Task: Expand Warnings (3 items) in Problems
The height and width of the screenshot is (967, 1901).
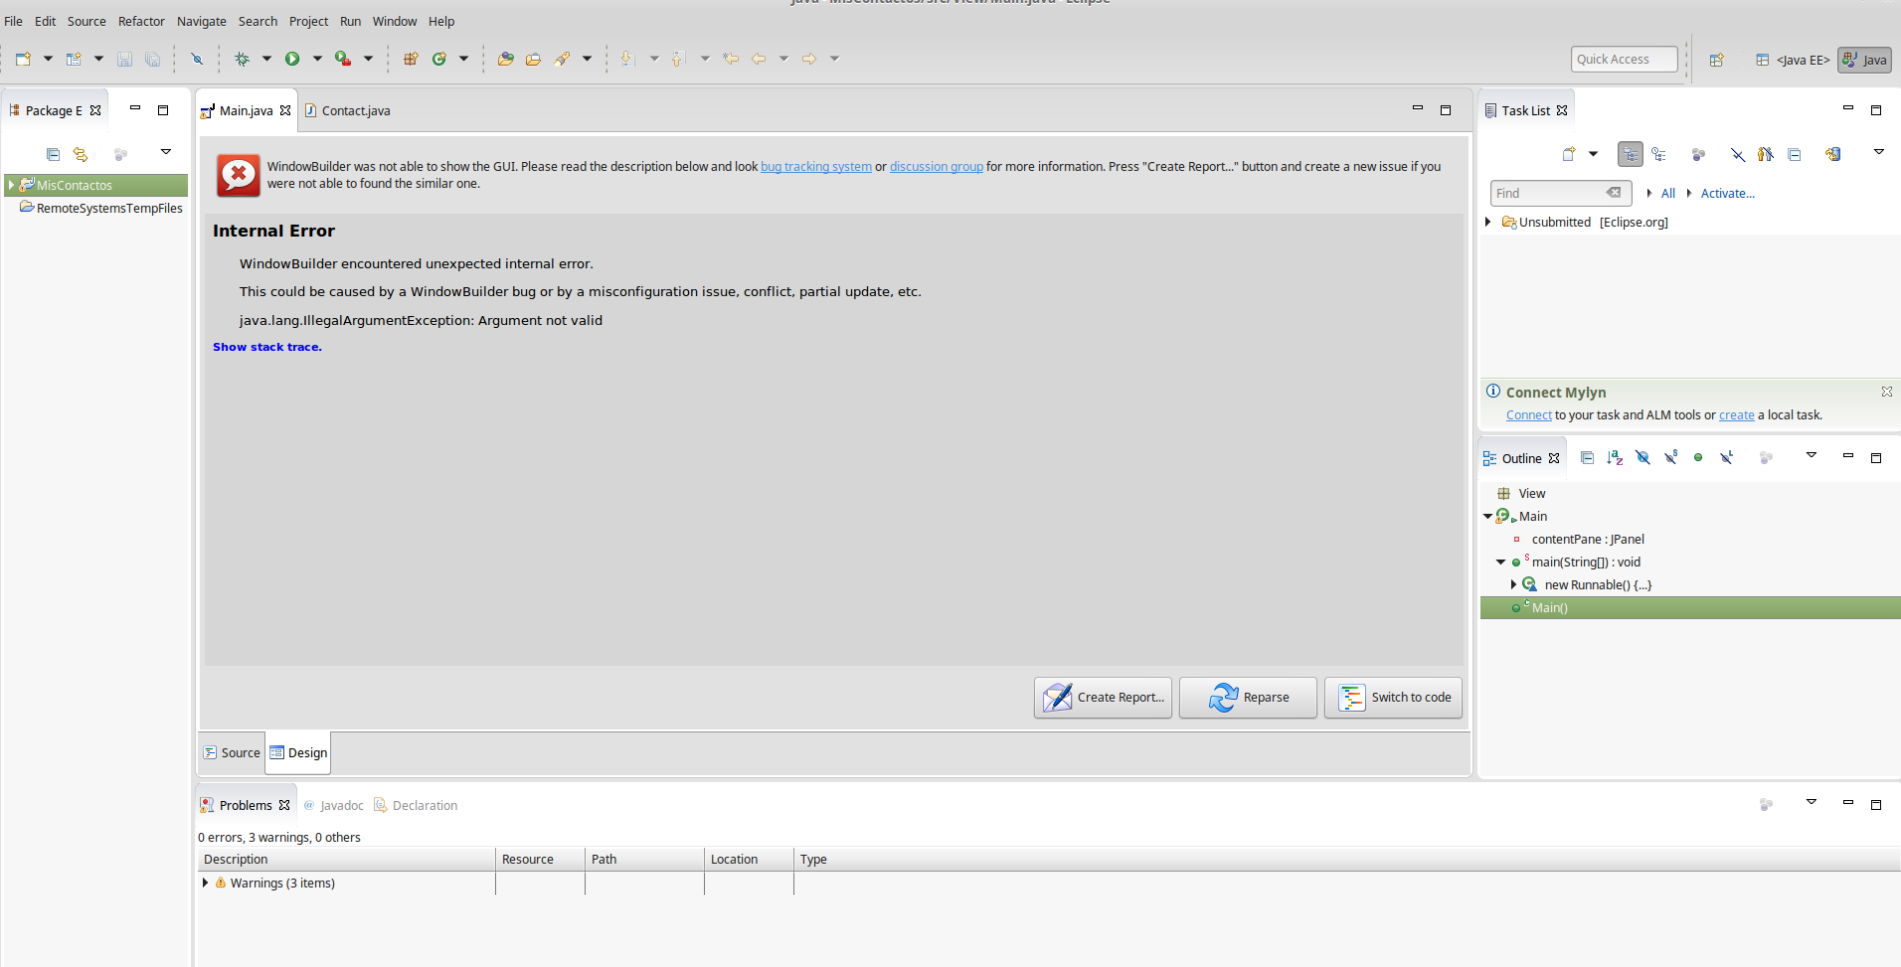Action: click(205, 883)
